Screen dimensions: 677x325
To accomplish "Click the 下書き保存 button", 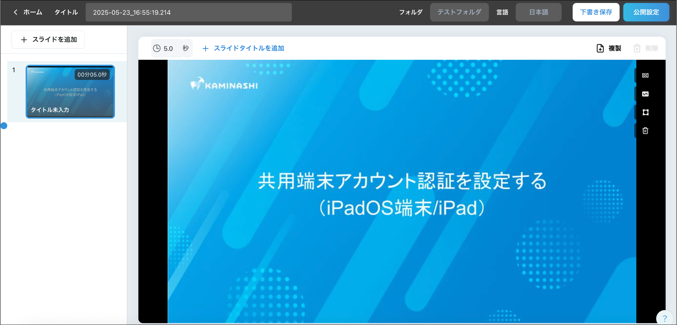I will pyautogui.click(x=596, y=12).
